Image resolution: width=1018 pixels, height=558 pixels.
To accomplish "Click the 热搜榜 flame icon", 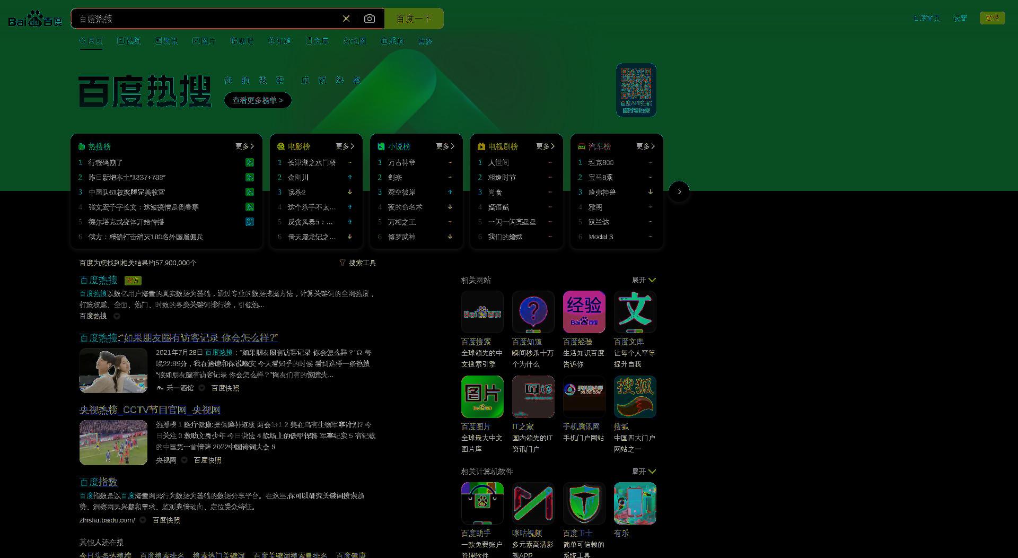I will tap(82, 146).
